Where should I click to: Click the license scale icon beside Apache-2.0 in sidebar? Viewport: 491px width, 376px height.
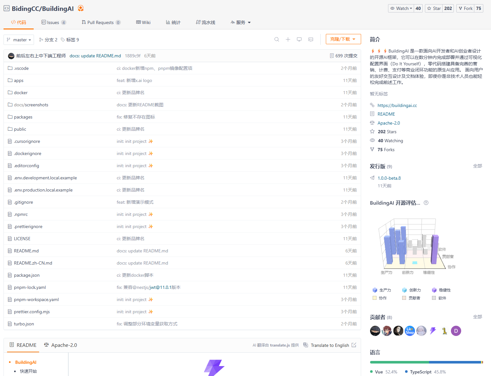(x=372, y=123)
